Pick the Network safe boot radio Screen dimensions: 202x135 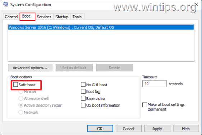click(x=21, y=112)
